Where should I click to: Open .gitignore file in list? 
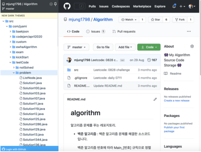coord(81,78)
